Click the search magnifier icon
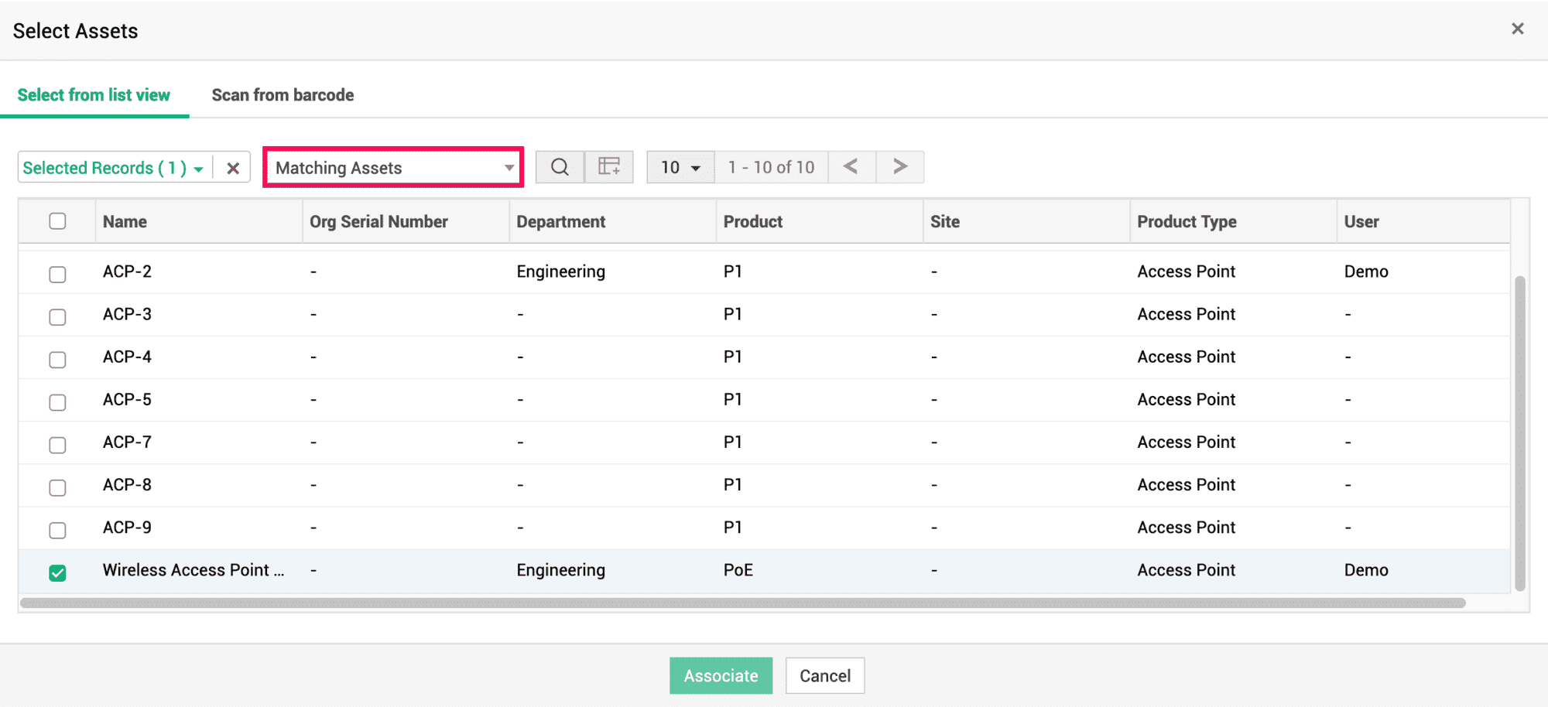Screen dimensions: 1548x707 point(559,167)
